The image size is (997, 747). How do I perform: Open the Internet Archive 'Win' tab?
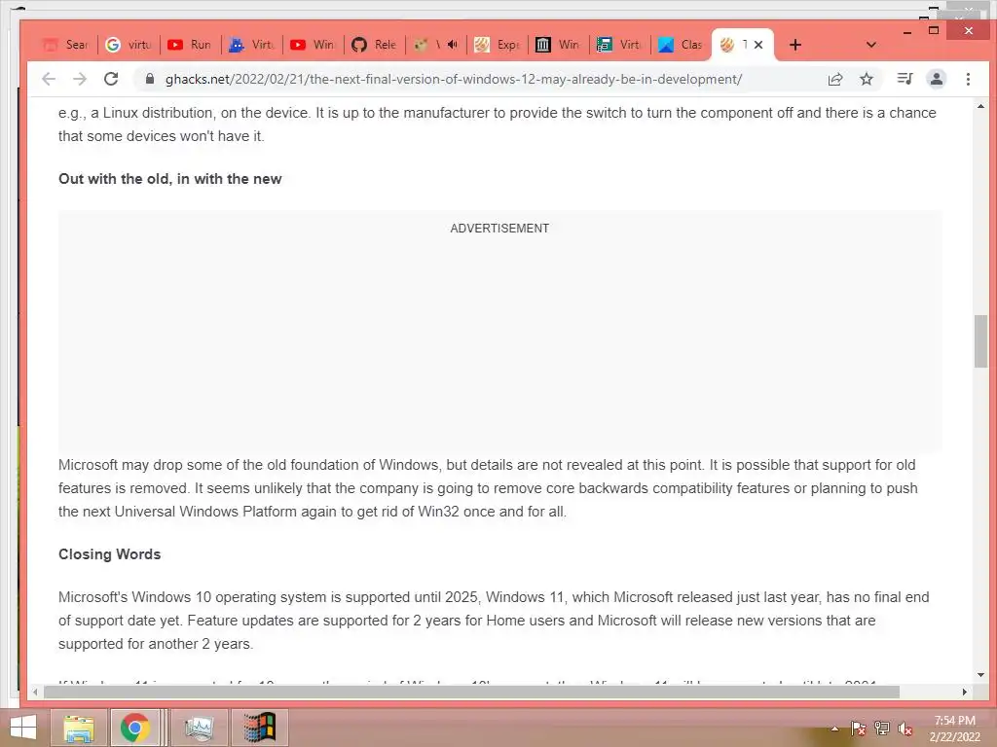pos(558,45)
